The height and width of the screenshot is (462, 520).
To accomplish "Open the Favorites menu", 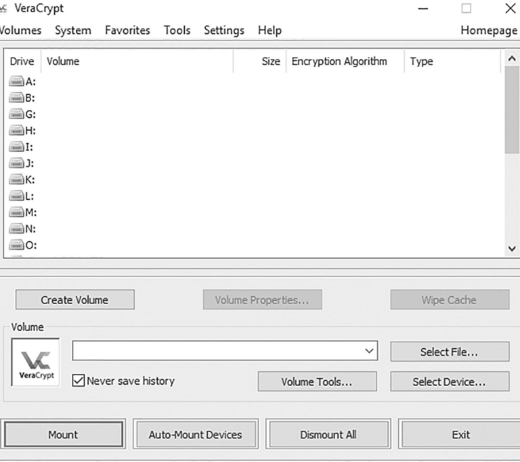I will pos(127,30).
